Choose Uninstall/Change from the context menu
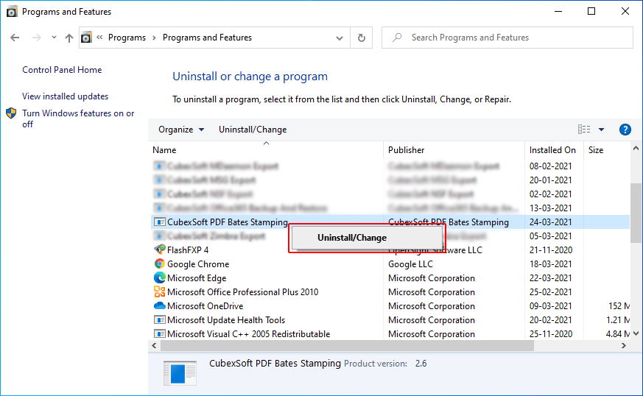The width and height of the screenshot is (643, 396). (351, 238)
